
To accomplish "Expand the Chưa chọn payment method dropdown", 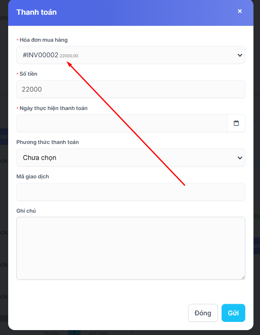I will coord(130,157).
